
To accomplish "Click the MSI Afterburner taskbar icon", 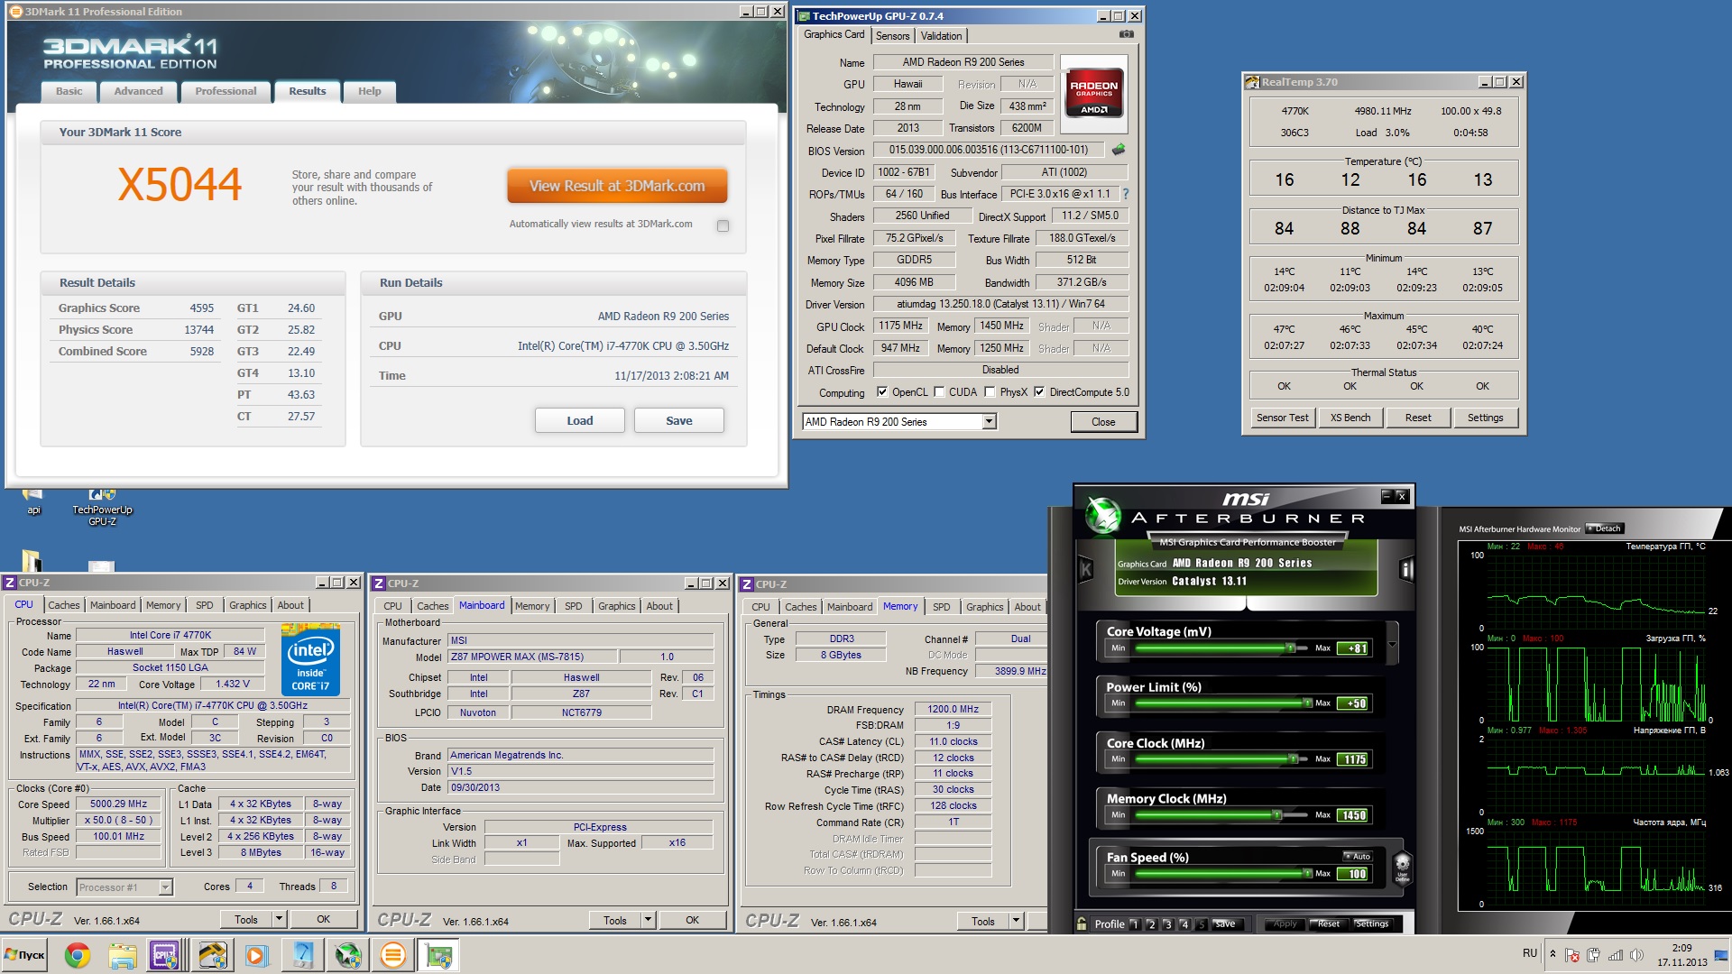I will (348, 955).
